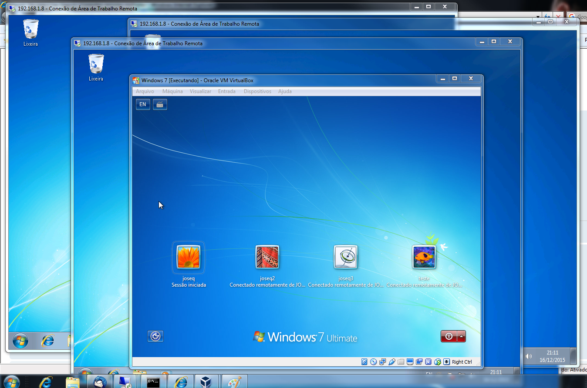Screen dimensions: 587x388
Task: Toggle the on-screen keyboard button next to EN
Action: (x=160, y=104)
